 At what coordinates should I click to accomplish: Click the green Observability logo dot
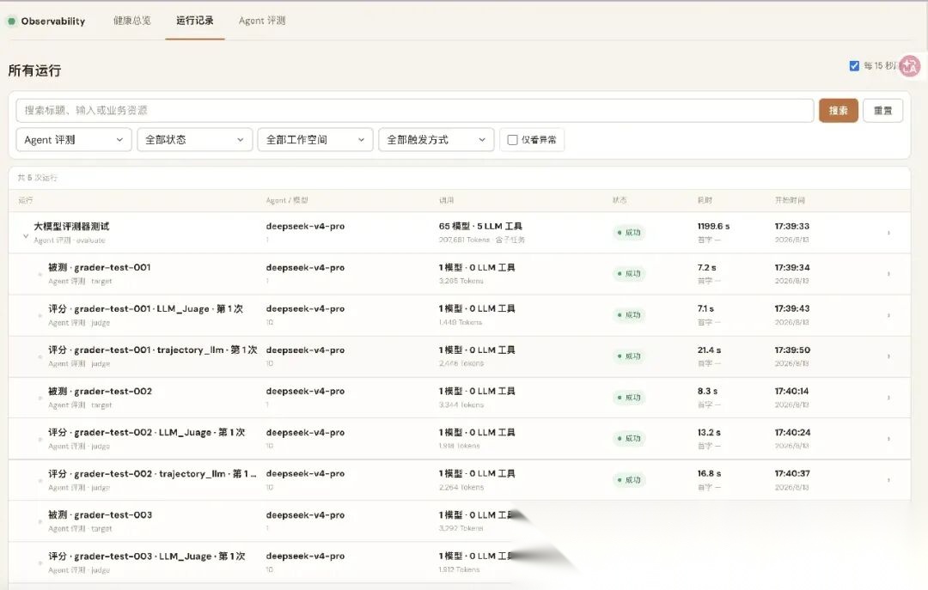pos(11,21)
